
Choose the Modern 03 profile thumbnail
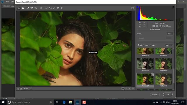click(145, 51)
